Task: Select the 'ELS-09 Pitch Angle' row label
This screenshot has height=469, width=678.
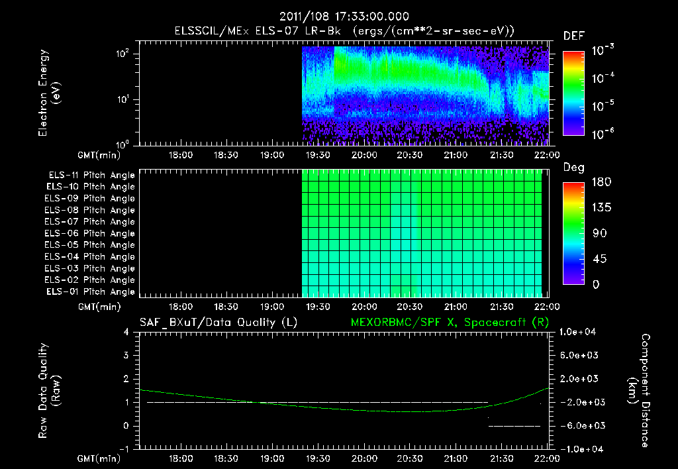Action: pos(89,199)
